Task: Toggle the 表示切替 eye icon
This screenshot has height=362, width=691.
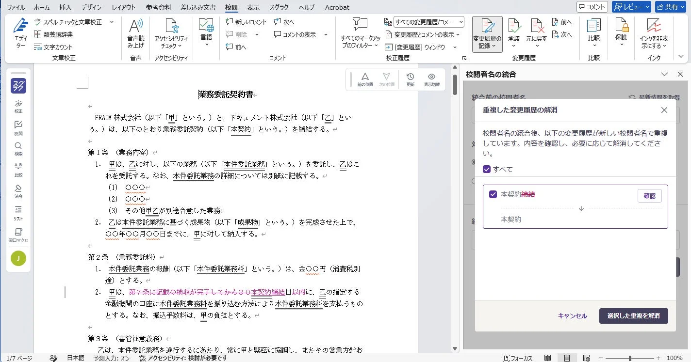Action: pyautogui.click(x=431, y=79)
